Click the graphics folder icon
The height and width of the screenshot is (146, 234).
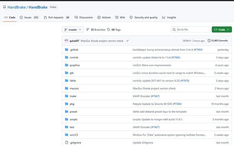67,65
